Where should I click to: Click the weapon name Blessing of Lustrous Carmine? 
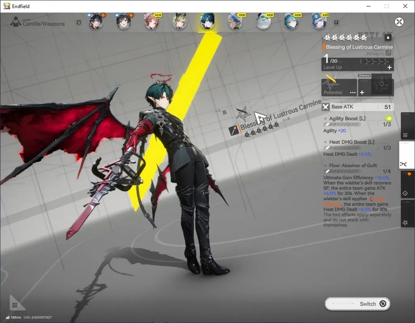[x=360, y=47]
